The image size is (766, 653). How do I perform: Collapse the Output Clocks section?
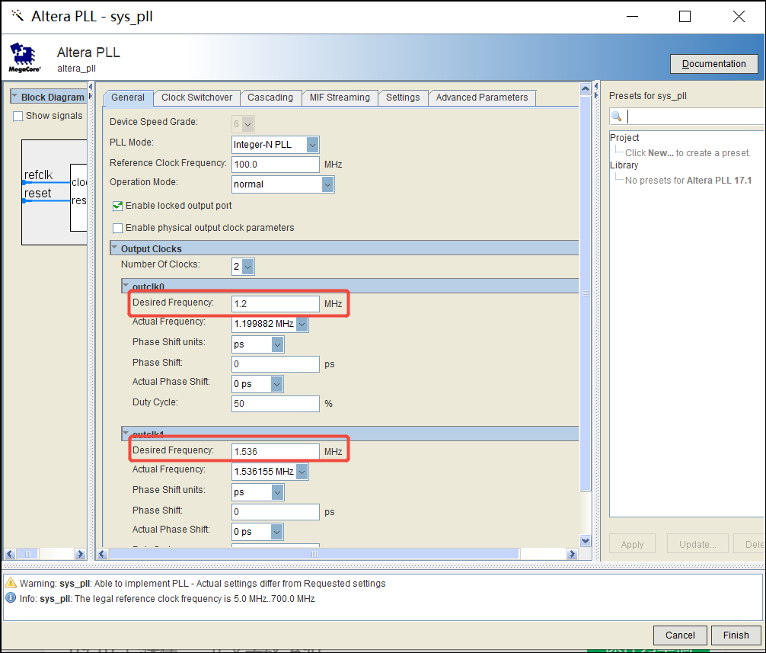point(114,248)
